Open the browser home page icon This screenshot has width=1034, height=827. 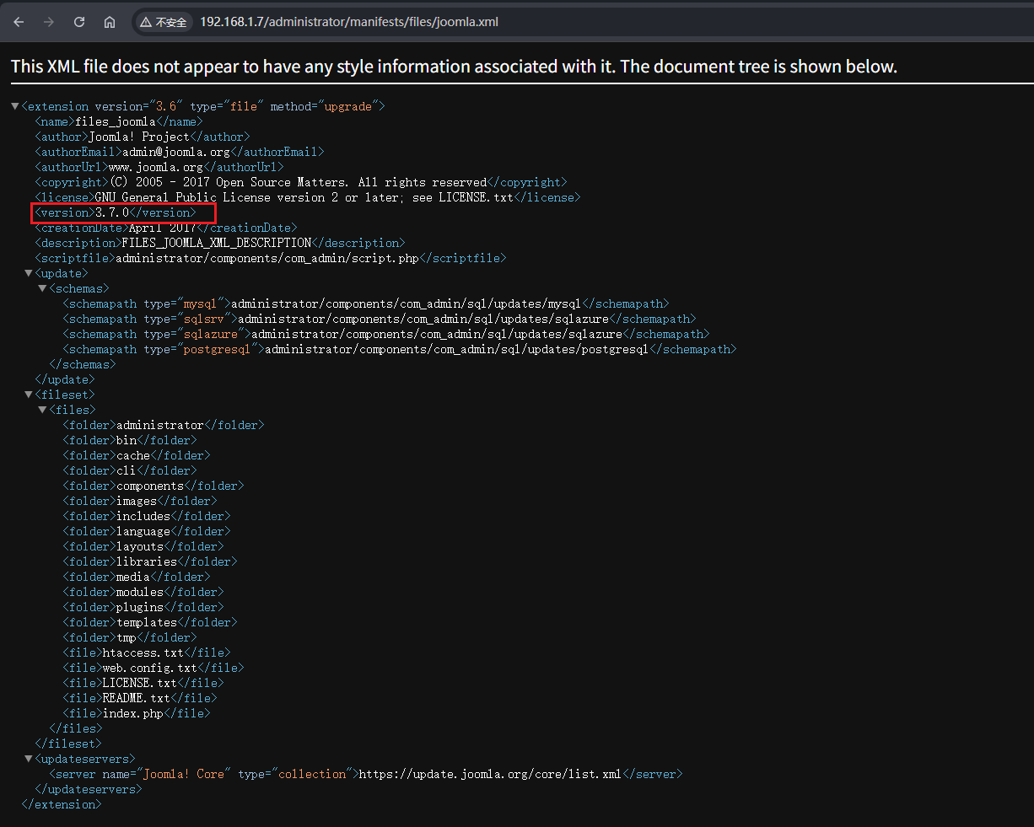point(110,22)
